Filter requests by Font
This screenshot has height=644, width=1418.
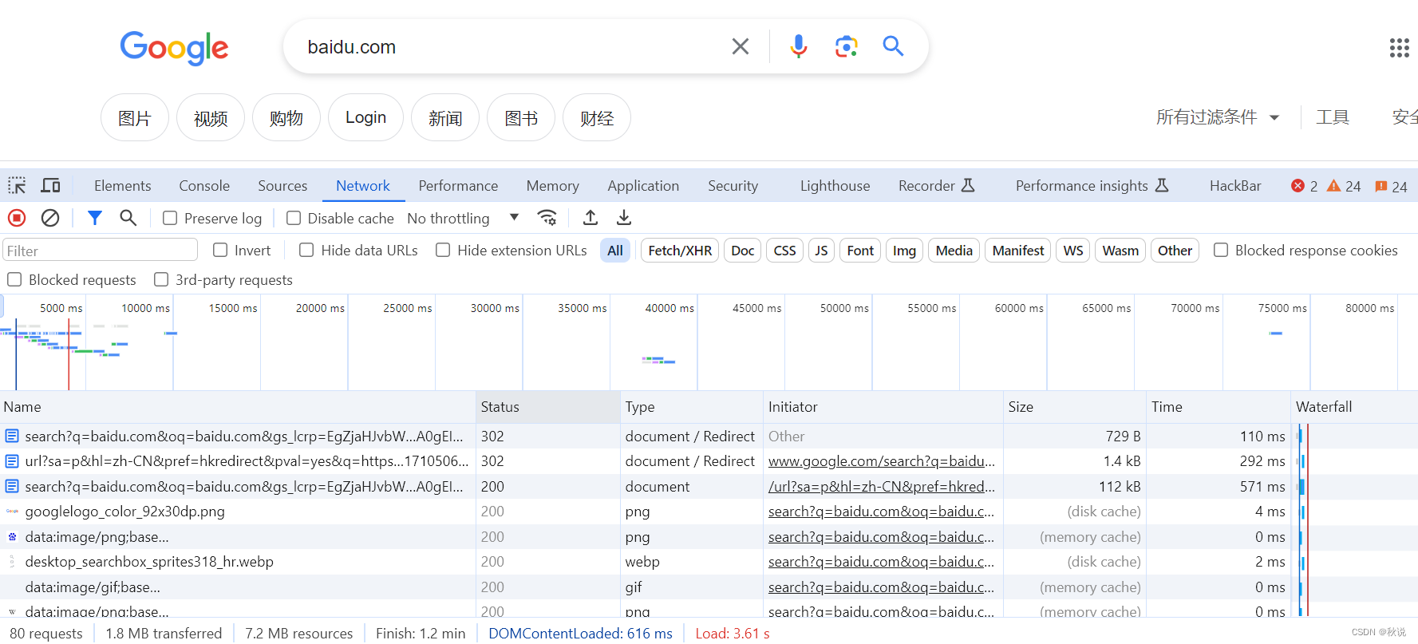(860, 251)
